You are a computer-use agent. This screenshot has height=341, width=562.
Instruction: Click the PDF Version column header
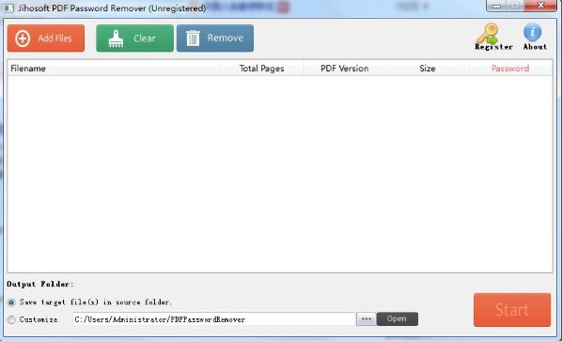point(345,68)
